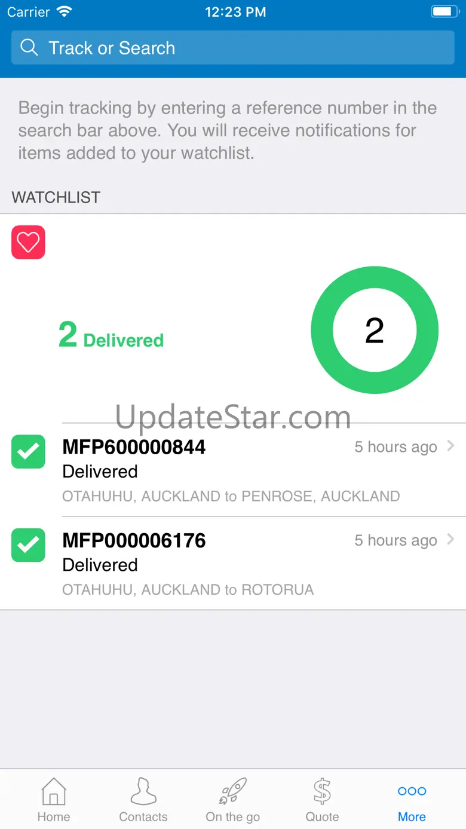The image size is (466, 829).
Task: Tap the battery indicator in status bar
Action: click(x=444, y=11)
